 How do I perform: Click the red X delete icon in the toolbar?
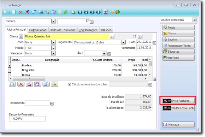[21, 12]
